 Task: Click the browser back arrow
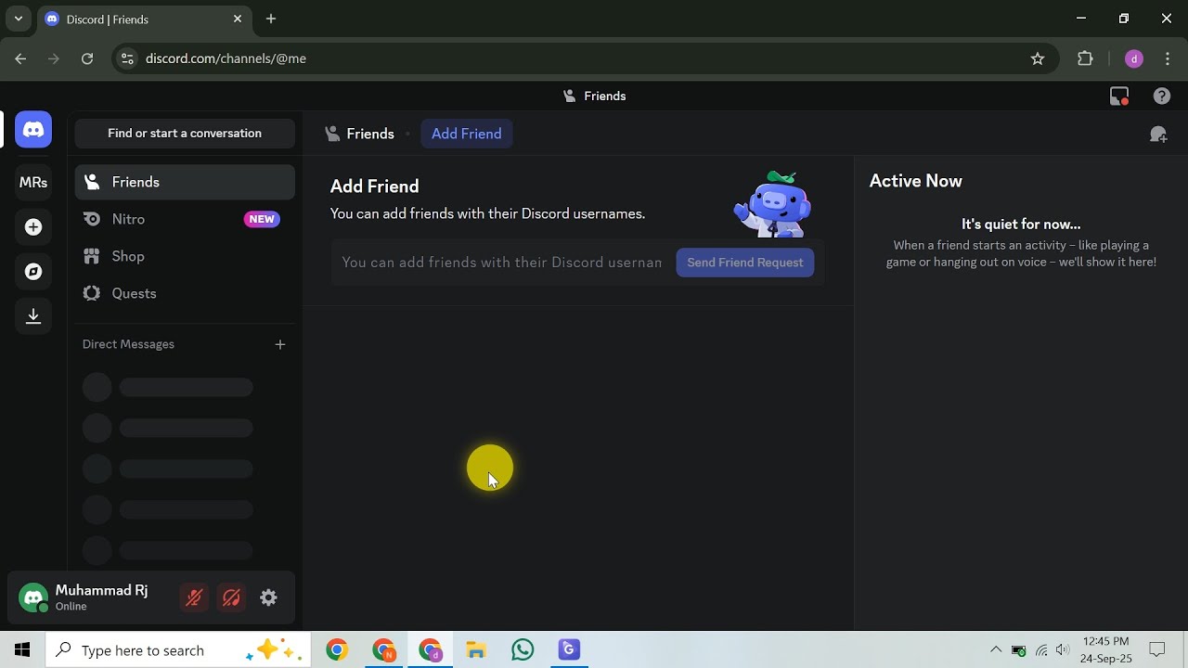(x=20, y=58)
